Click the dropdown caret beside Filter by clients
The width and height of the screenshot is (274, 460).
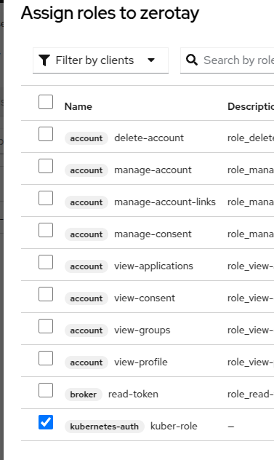(x=151, y=60)
